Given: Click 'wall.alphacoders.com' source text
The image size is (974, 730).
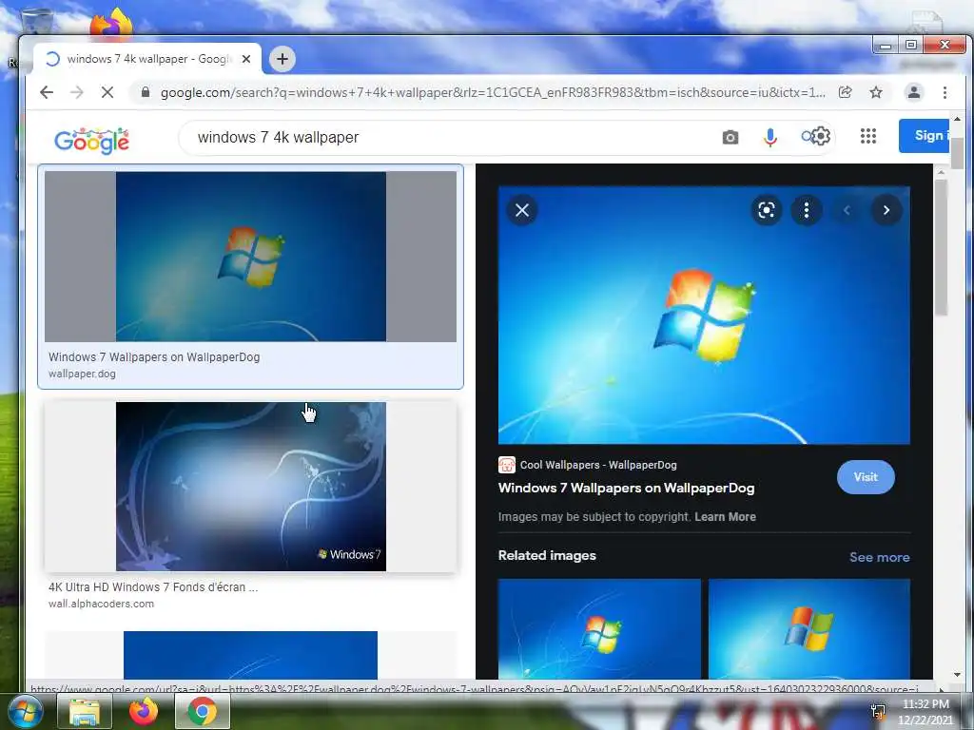Looking at the screenshot, I should coord(101,604).
